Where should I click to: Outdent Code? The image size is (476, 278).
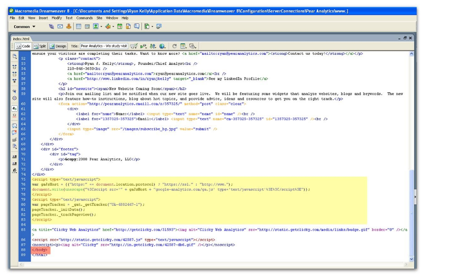(14, 164)
